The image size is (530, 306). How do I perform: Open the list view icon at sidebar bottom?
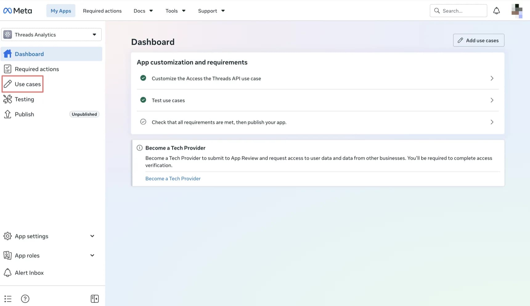tap(8, 299)
